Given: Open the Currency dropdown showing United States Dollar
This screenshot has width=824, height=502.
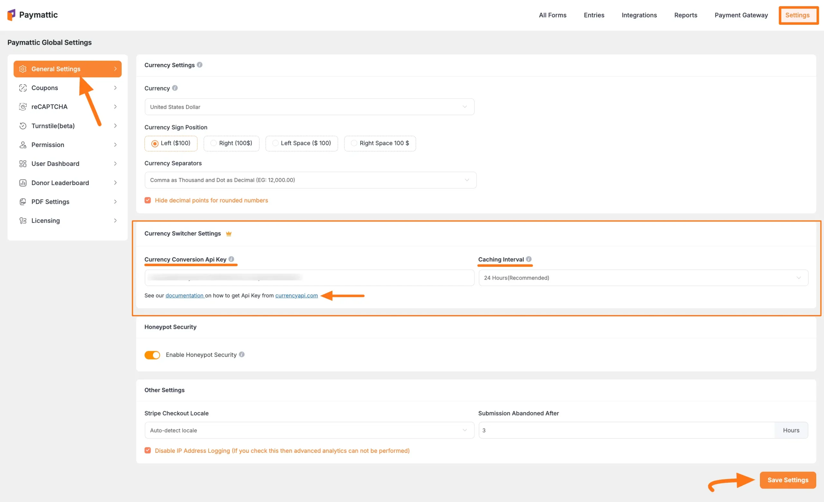Looking at the screenshot, I should (x=309, y=107).
